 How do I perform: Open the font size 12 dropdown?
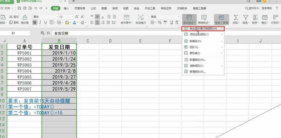tap(72, 17)
